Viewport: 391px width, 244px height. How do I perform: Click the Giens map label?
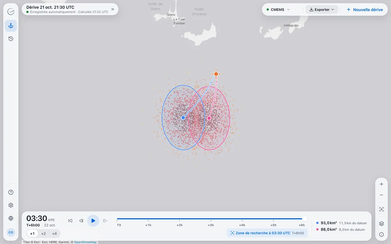(171, 15)
